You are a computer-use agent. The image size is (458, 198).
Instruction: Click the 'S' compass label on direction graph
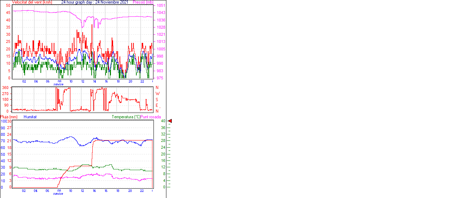[157, 99]
